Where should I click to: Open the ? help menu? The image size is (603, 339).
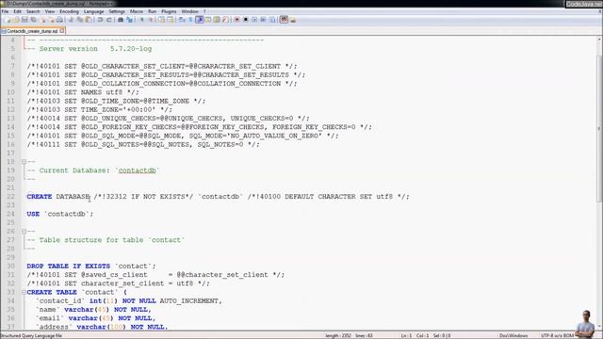pos(204,11)
